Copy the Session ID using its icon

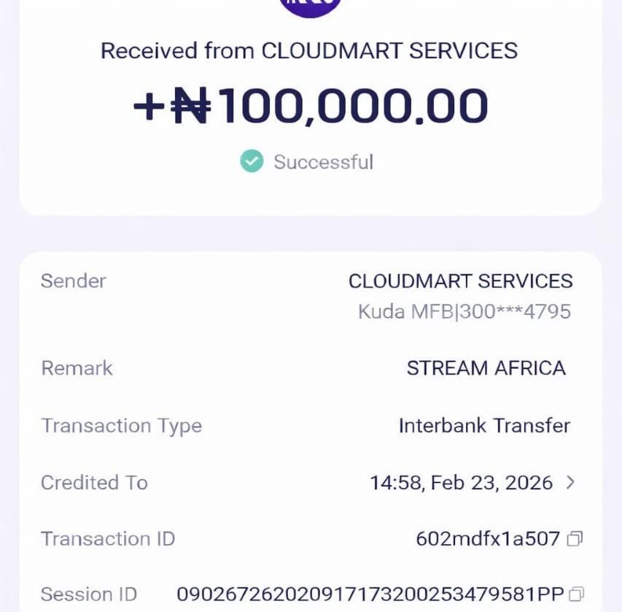coord(576,594)
